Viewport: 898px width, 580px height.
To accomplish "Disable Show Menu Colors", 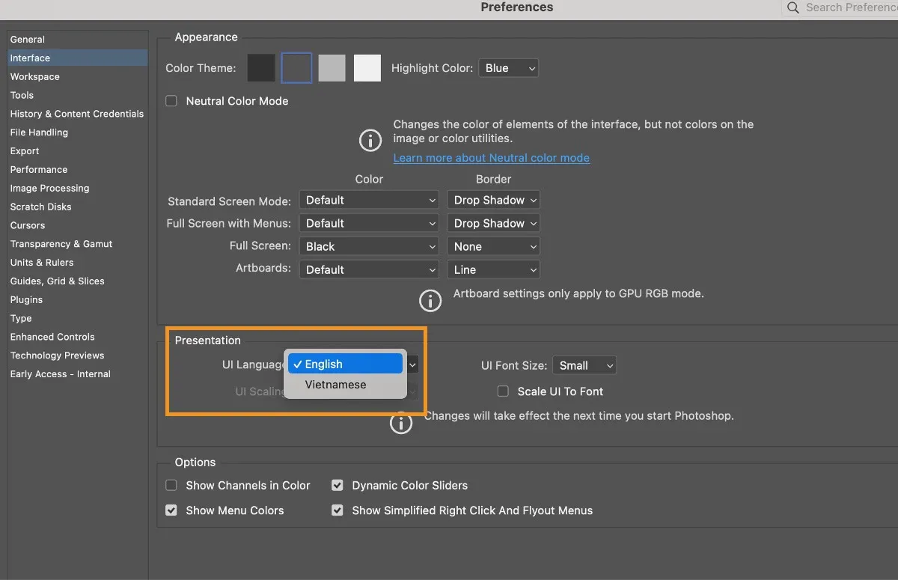I will point(171,510).
